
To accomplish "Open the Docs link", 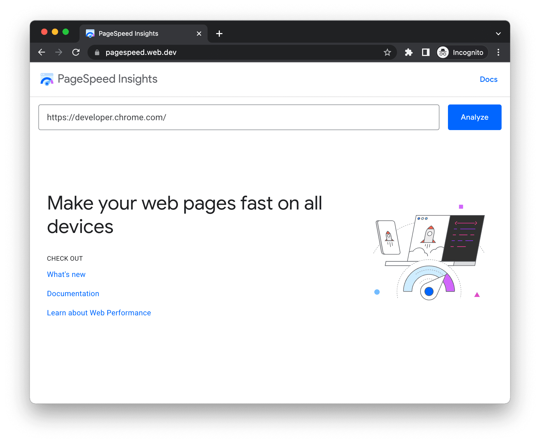I will coord(489,79).
